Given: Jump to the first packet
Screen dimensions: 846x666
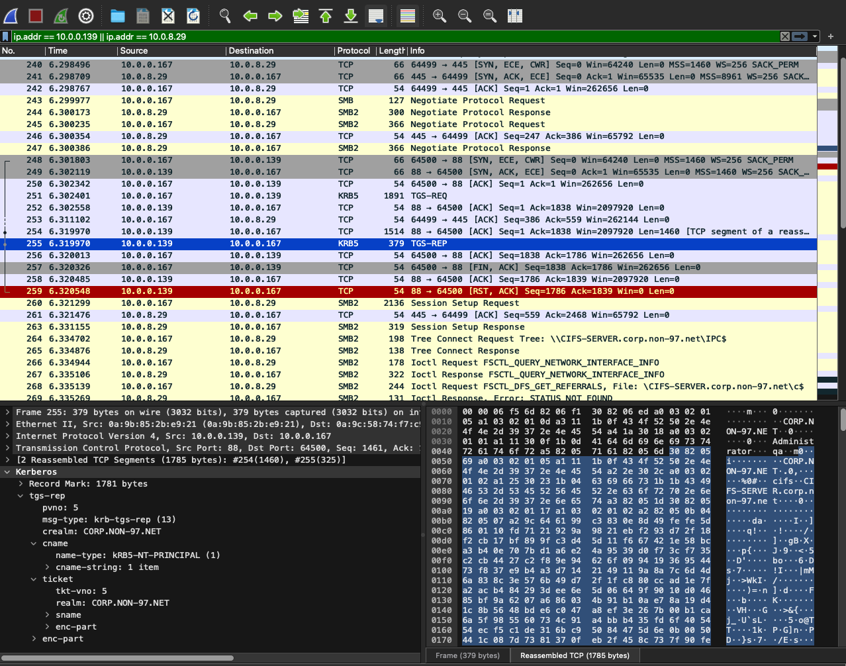Looking at the screenshot, I should (x=326, y=15).
